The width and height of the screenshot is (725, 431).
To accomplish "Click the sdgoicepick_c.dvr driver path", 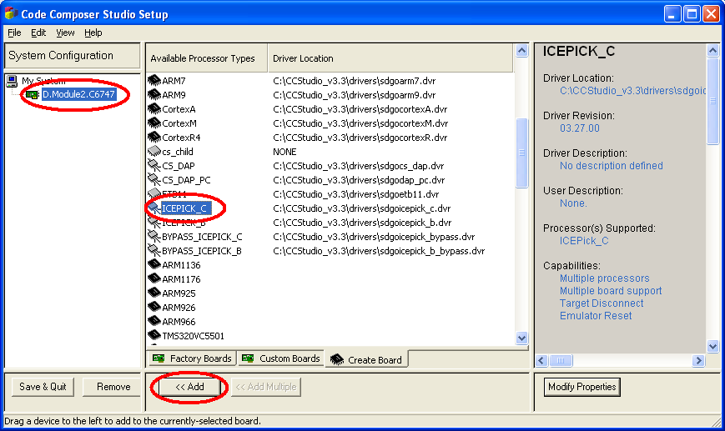I will (x=361, y=208).
